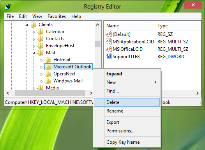The image size is (205, 150).
Task: Click the Calendar folder icon
Action: tap(41, 32)
